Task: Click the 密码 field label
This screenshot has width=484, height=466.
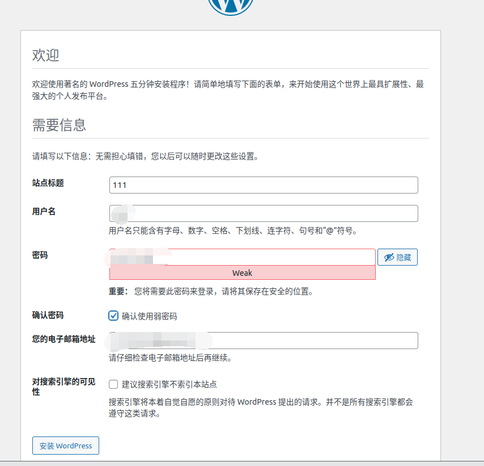Action: (40, 255)
